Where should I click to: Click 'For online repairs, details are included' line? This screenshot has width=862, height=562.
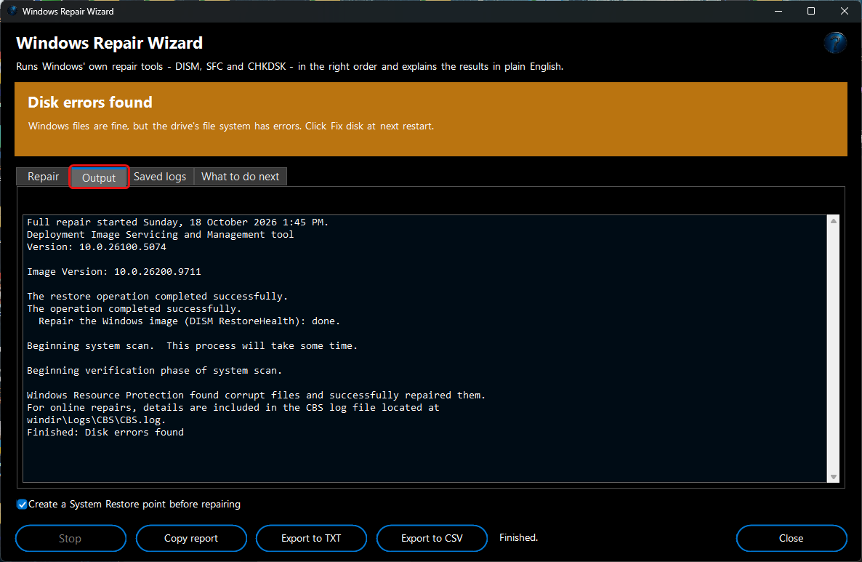(233, 407)
